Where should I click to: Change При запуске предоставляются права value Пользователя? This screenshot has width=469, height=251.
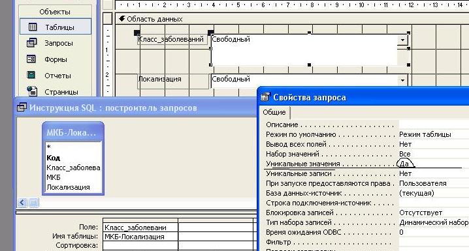coord(434,183)
